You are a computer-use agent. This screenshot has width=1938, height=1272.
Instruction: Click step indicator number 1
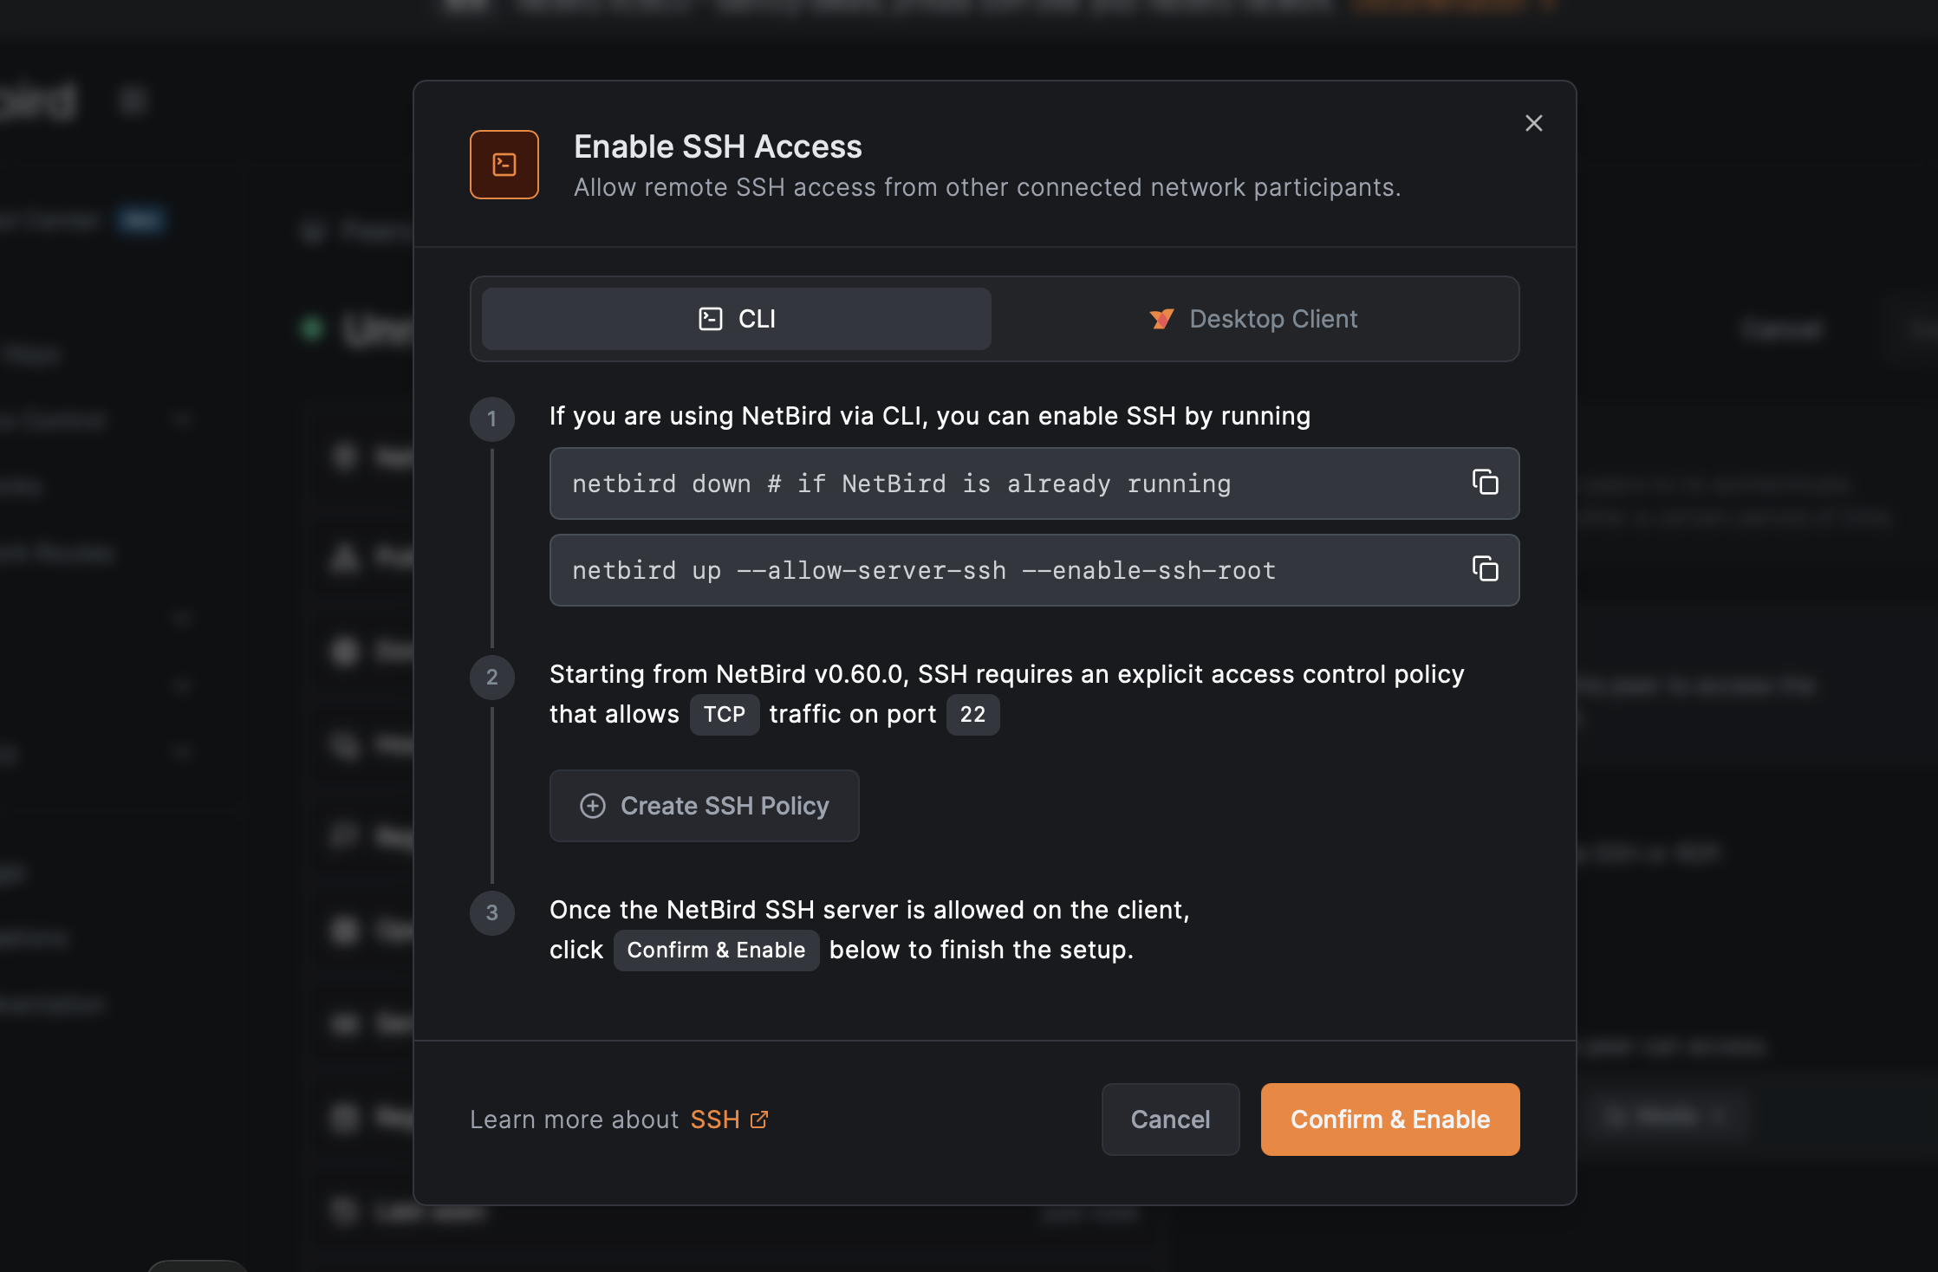491,419
